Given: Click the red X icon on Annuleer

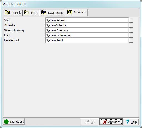Looking at the screenshot, I should point(105,122).
